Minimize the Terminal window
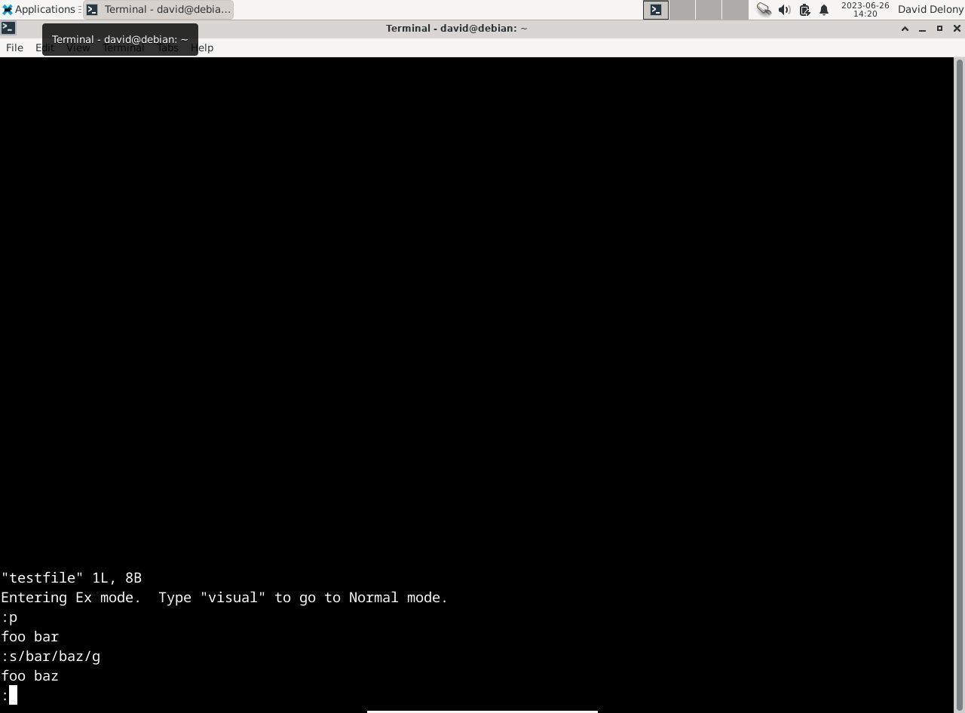 click(x=922, y=28)
